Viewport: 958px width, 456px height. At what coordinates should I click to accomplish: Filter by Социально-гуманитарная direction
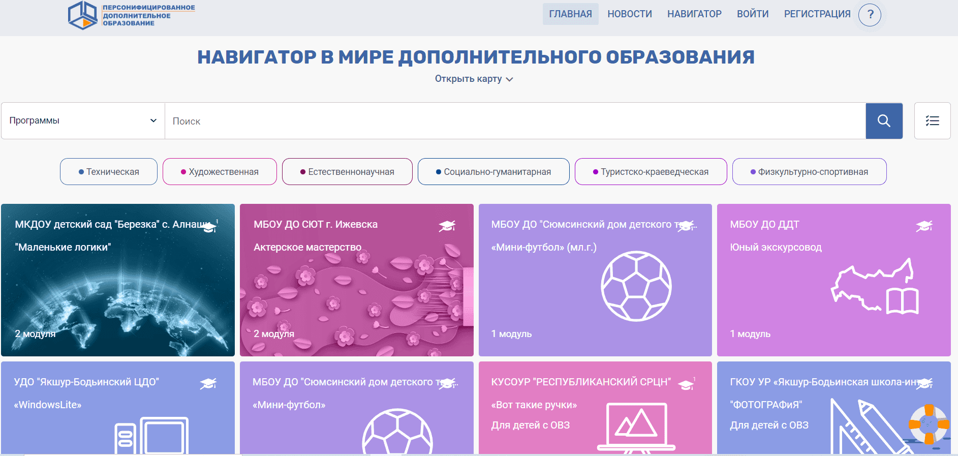(x=493, y=172)
